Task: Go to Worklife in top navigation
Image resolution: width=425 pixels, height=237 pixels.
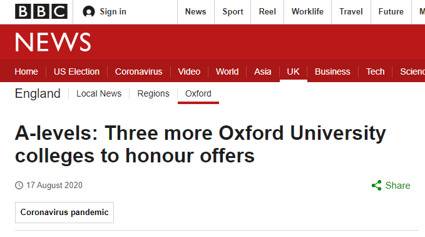Action: (x=307, y=12)
